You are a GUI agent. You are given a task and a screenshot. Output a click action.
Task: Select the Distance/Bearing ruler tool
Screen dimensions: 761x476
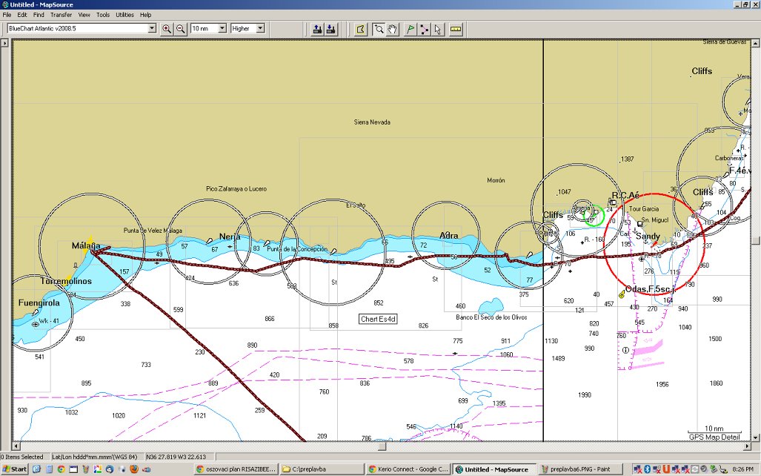(455, 29)
